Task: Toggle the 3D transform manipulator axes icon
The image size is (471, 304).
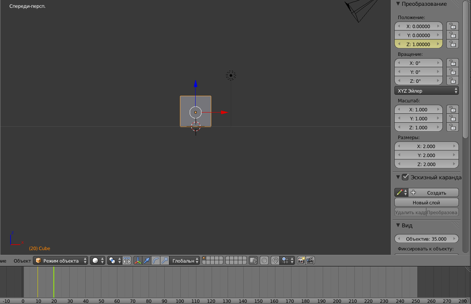Action: (138, 260)
